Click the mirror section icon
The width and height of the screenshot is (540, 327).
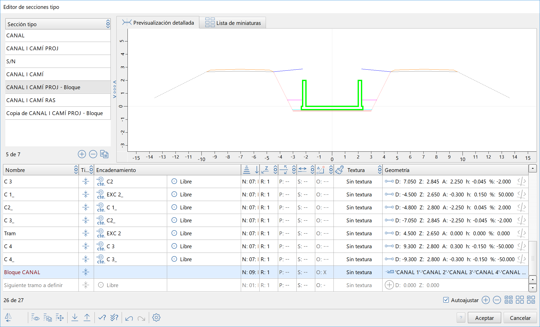(8, 317)
